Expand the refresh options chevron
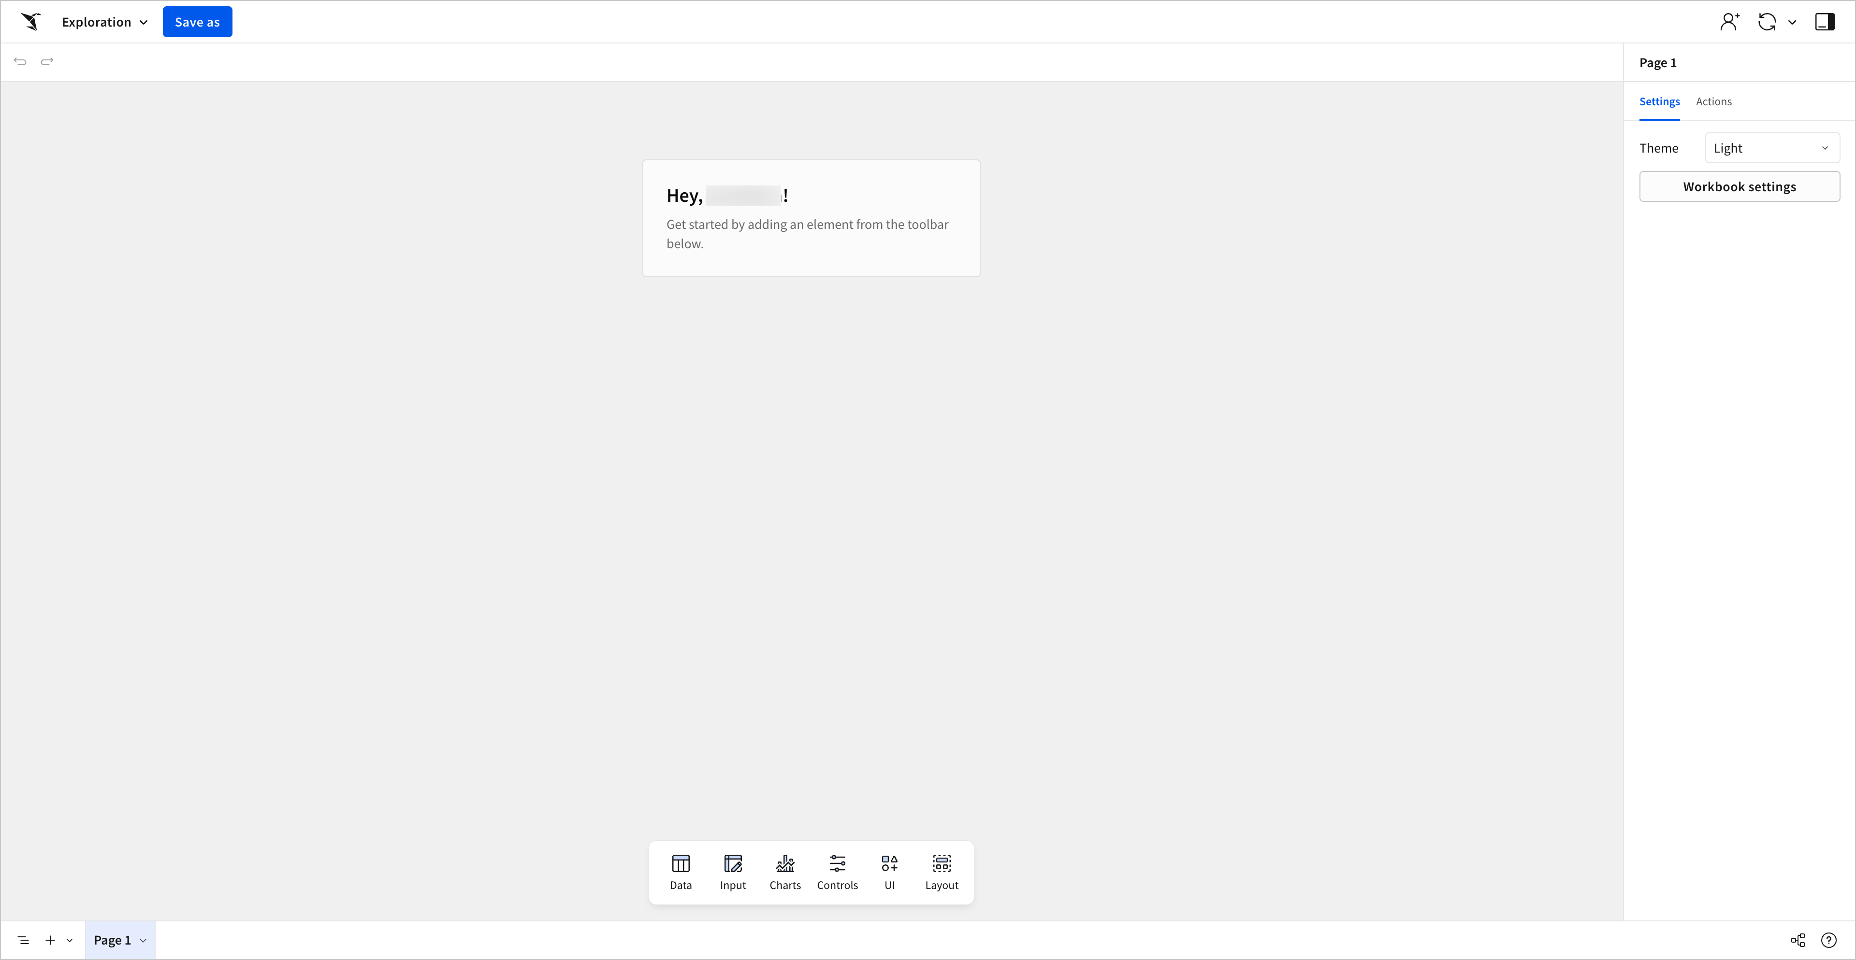The image size is (1856, 960). coord(1792,22)
